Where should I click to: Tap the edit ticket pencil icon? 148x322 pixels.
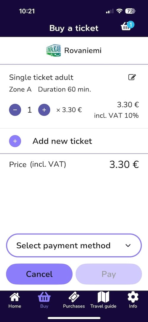point(132,77)
